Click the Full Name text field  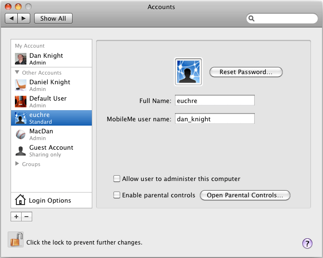[x=215, y=100]
